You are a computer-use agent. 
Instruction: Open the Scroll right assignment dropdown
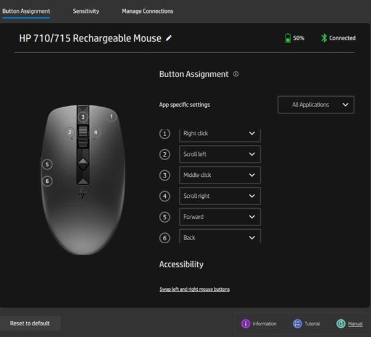(220, 196)
